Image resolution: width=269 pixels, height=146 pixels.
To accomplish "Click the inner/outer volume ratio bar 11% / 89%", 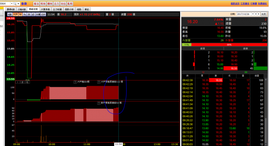I will 225,45.
